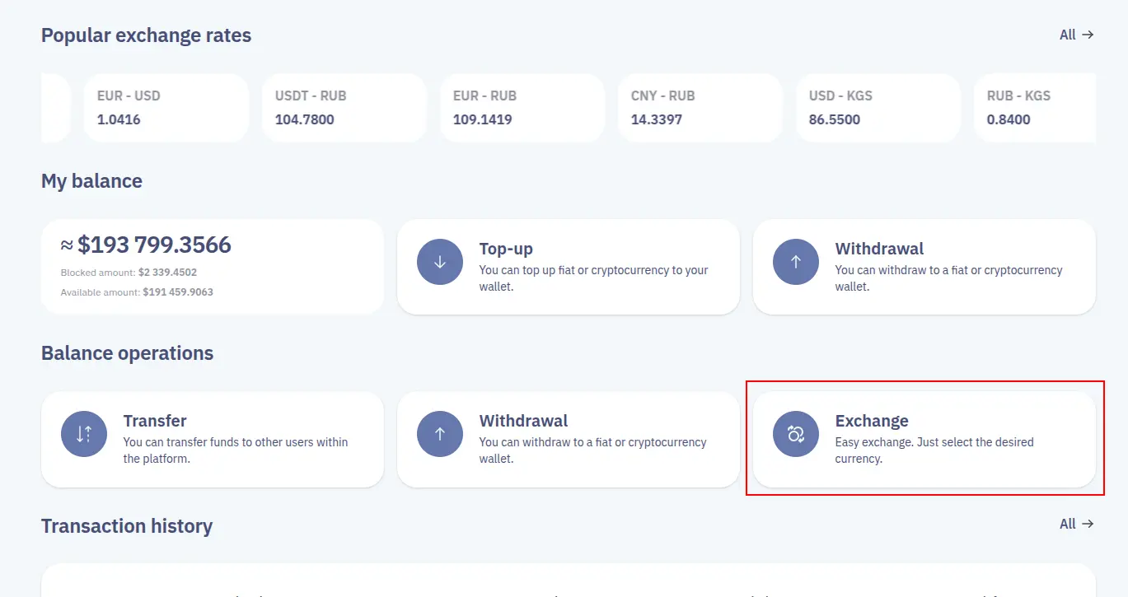
Task: Select the USDT - RUB rate card
Action: coord(344,108)
